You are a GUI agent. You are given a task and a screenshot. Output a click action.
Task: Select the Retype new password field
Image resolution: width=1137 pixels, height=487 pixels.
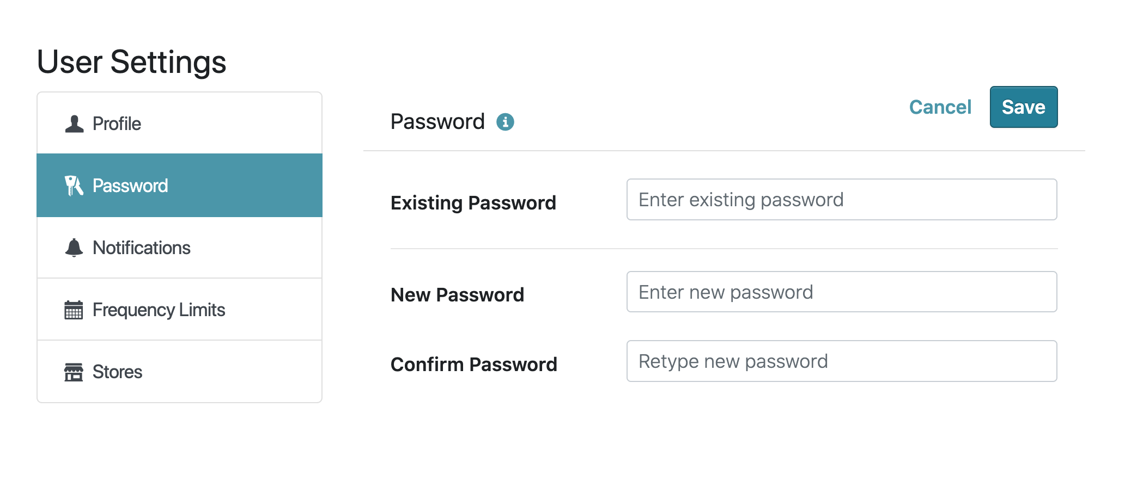[x=841, y=361]
